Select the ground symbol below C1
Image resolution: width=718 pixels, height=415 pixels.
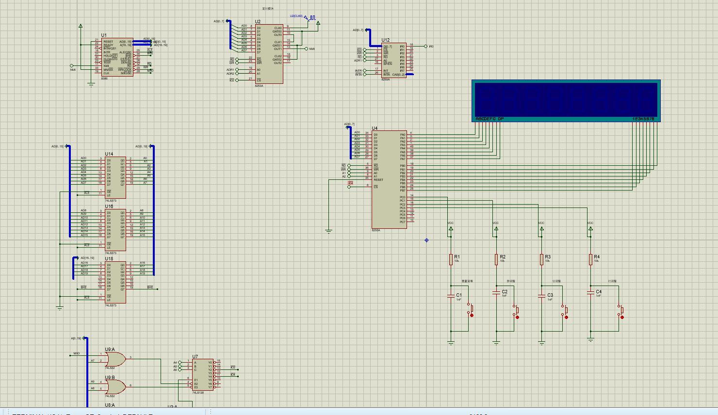coord(451,343)
